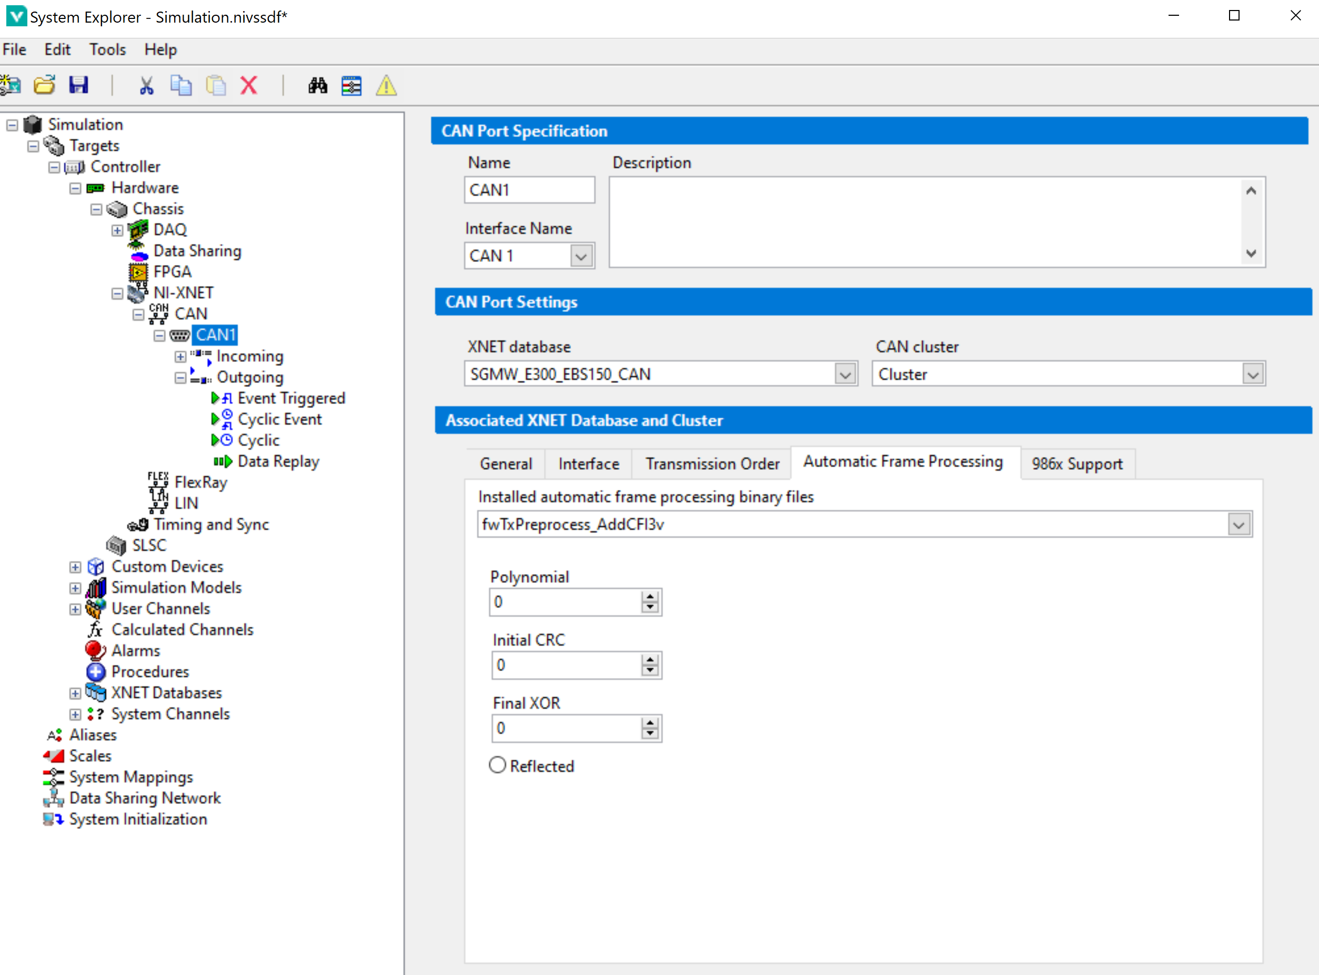Screen dimensions: 1319x975
Task: Click the DAQ node icon in tree
Action: (x=140, y=229)
